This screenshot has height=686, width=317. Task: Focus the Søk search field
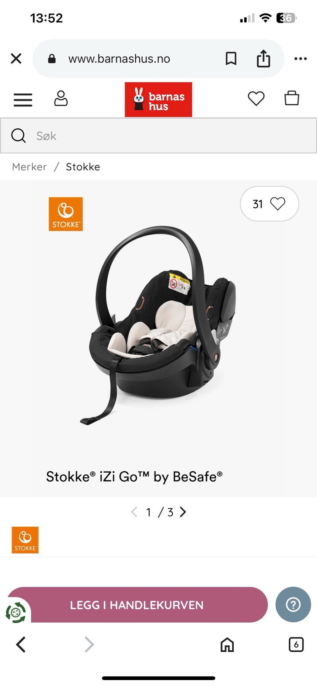(x=158, y=136)
